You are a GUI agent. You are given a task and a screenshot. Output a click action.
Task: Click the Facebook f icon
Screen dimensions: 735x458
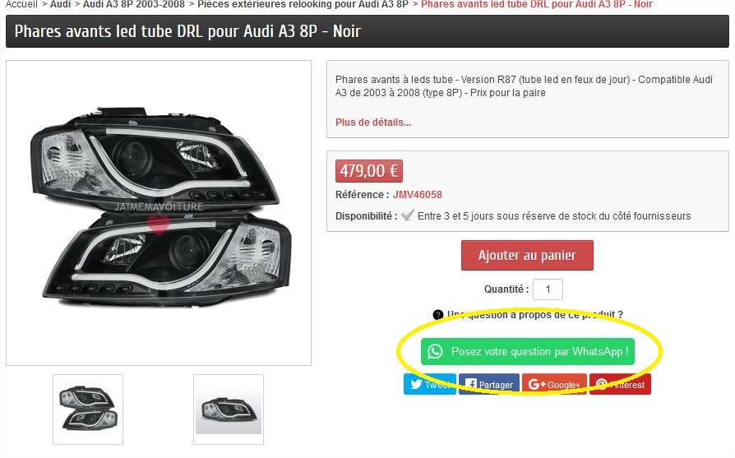[471, 384]
